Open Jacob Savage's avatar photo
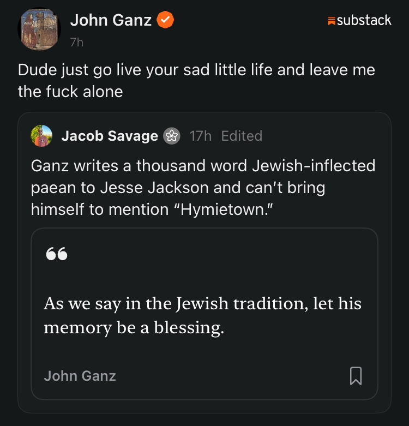Image resolution: width=409 pixels, height=426 pixels. click(41, 136)
